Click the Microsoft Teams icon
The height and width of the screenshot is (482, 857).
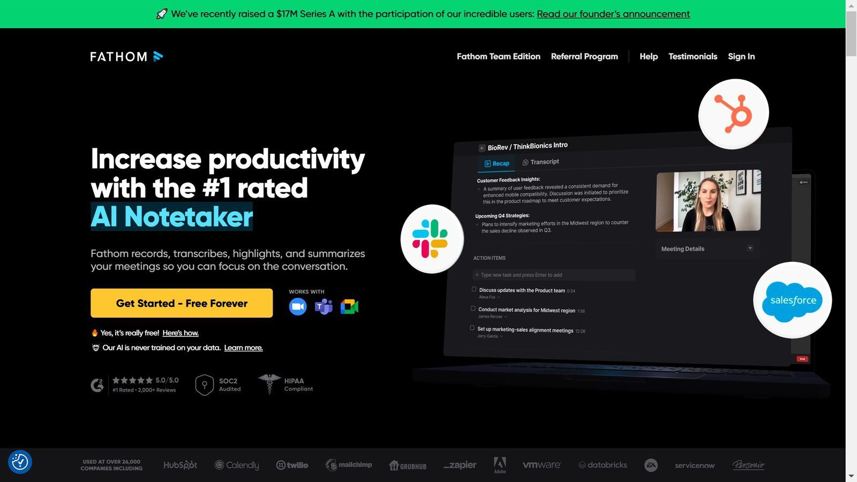pos(324,306)
